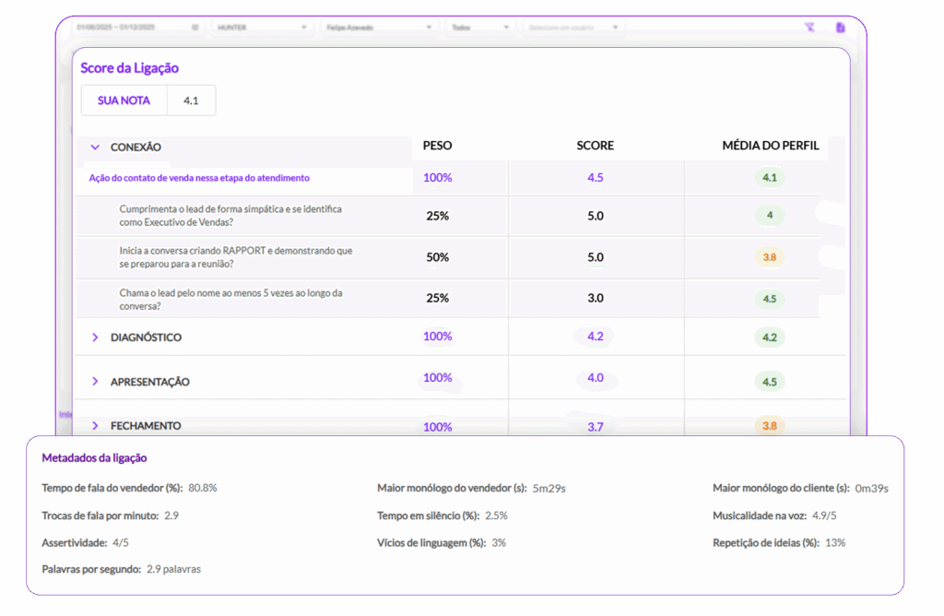Image resolution: width=944 pixels, height=616 pixels.
Task: Expand the FECHAMENTO section
Action: pyautogui.click(x=95, y=425)
